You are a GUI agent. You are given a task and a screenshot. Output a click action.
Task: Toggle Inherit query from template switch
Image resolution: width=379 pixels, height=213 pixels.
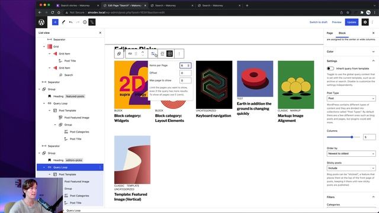tap(330, 69)
